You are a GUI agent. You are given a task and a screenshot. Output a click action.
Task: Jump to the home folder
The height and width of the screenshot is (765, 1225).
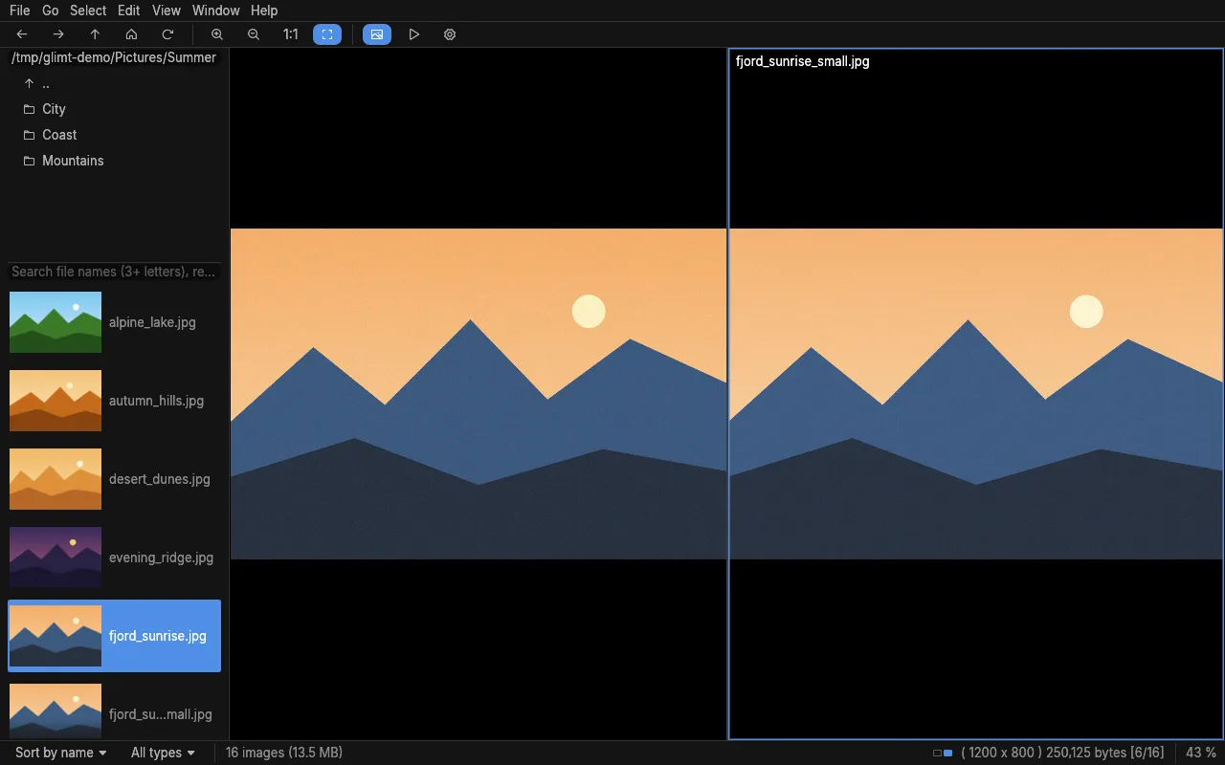point(131,34)
